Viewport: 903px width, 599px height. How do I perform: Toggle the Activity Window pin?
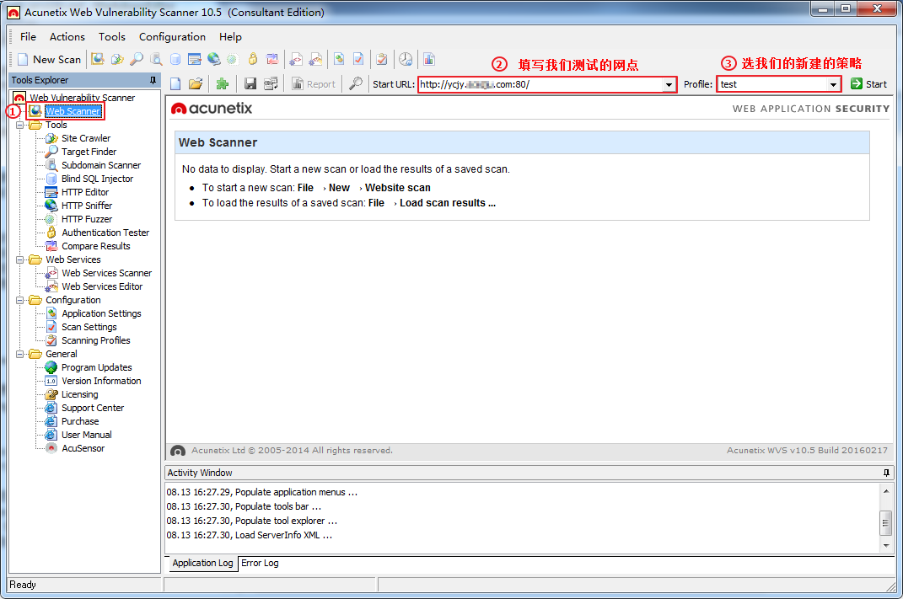tap(886, 473)
